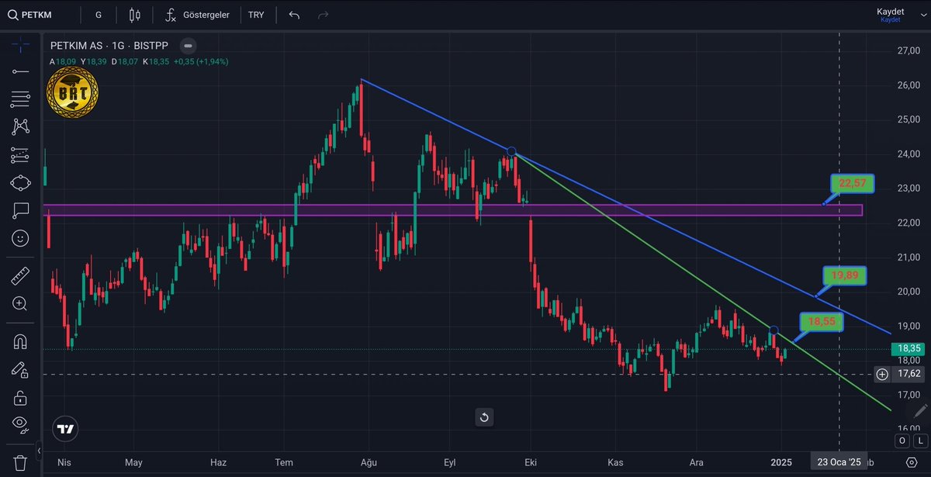Image resolution: width=931 pixels, height=477 pixels.
Task: Click the +0,35 (+1,94%) change value
Action: pos(201,61)
